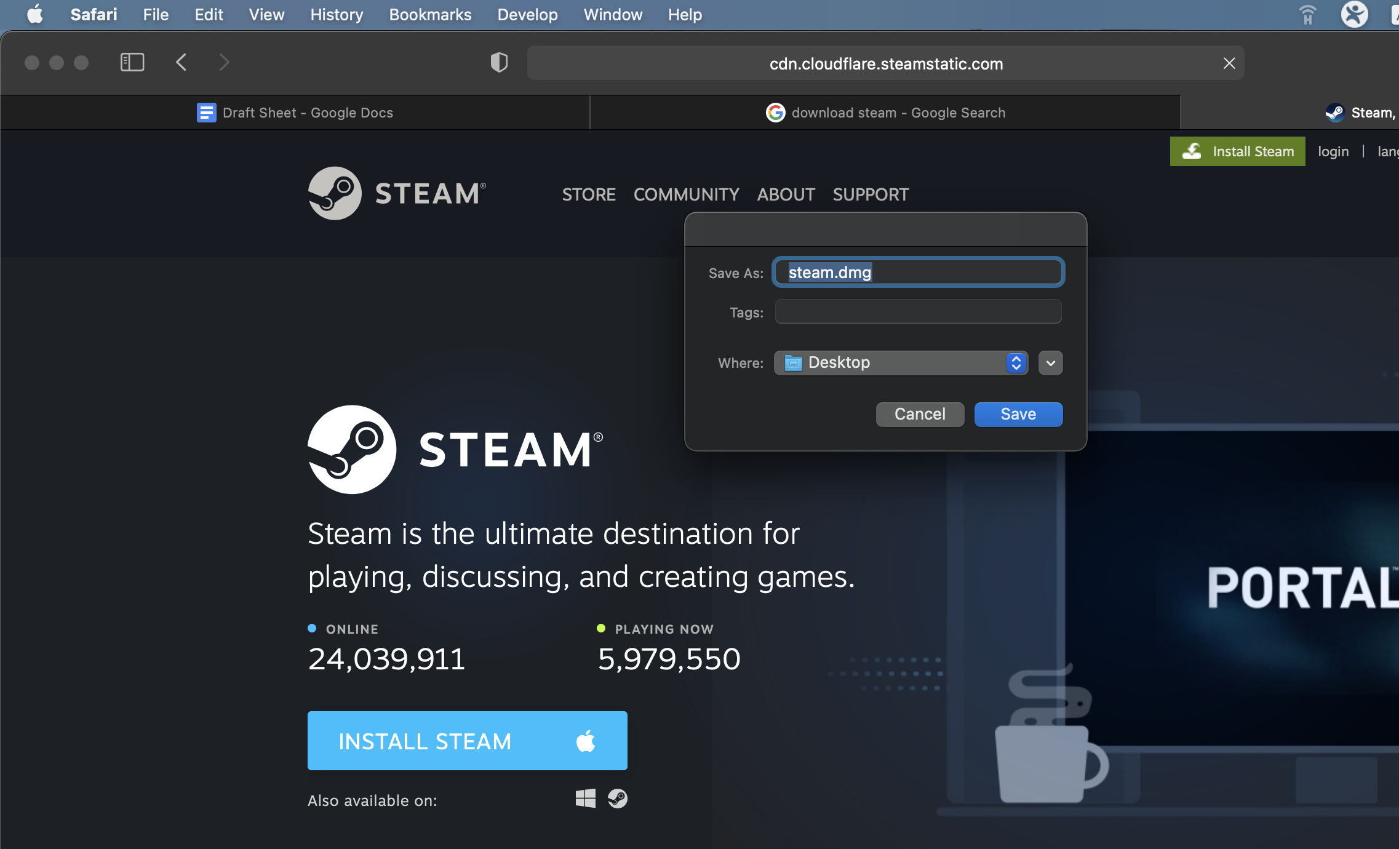Image resolution: width=1399 pixels, height=849 pixels.
Task: Open the View menu
Action: coord(266,14)
